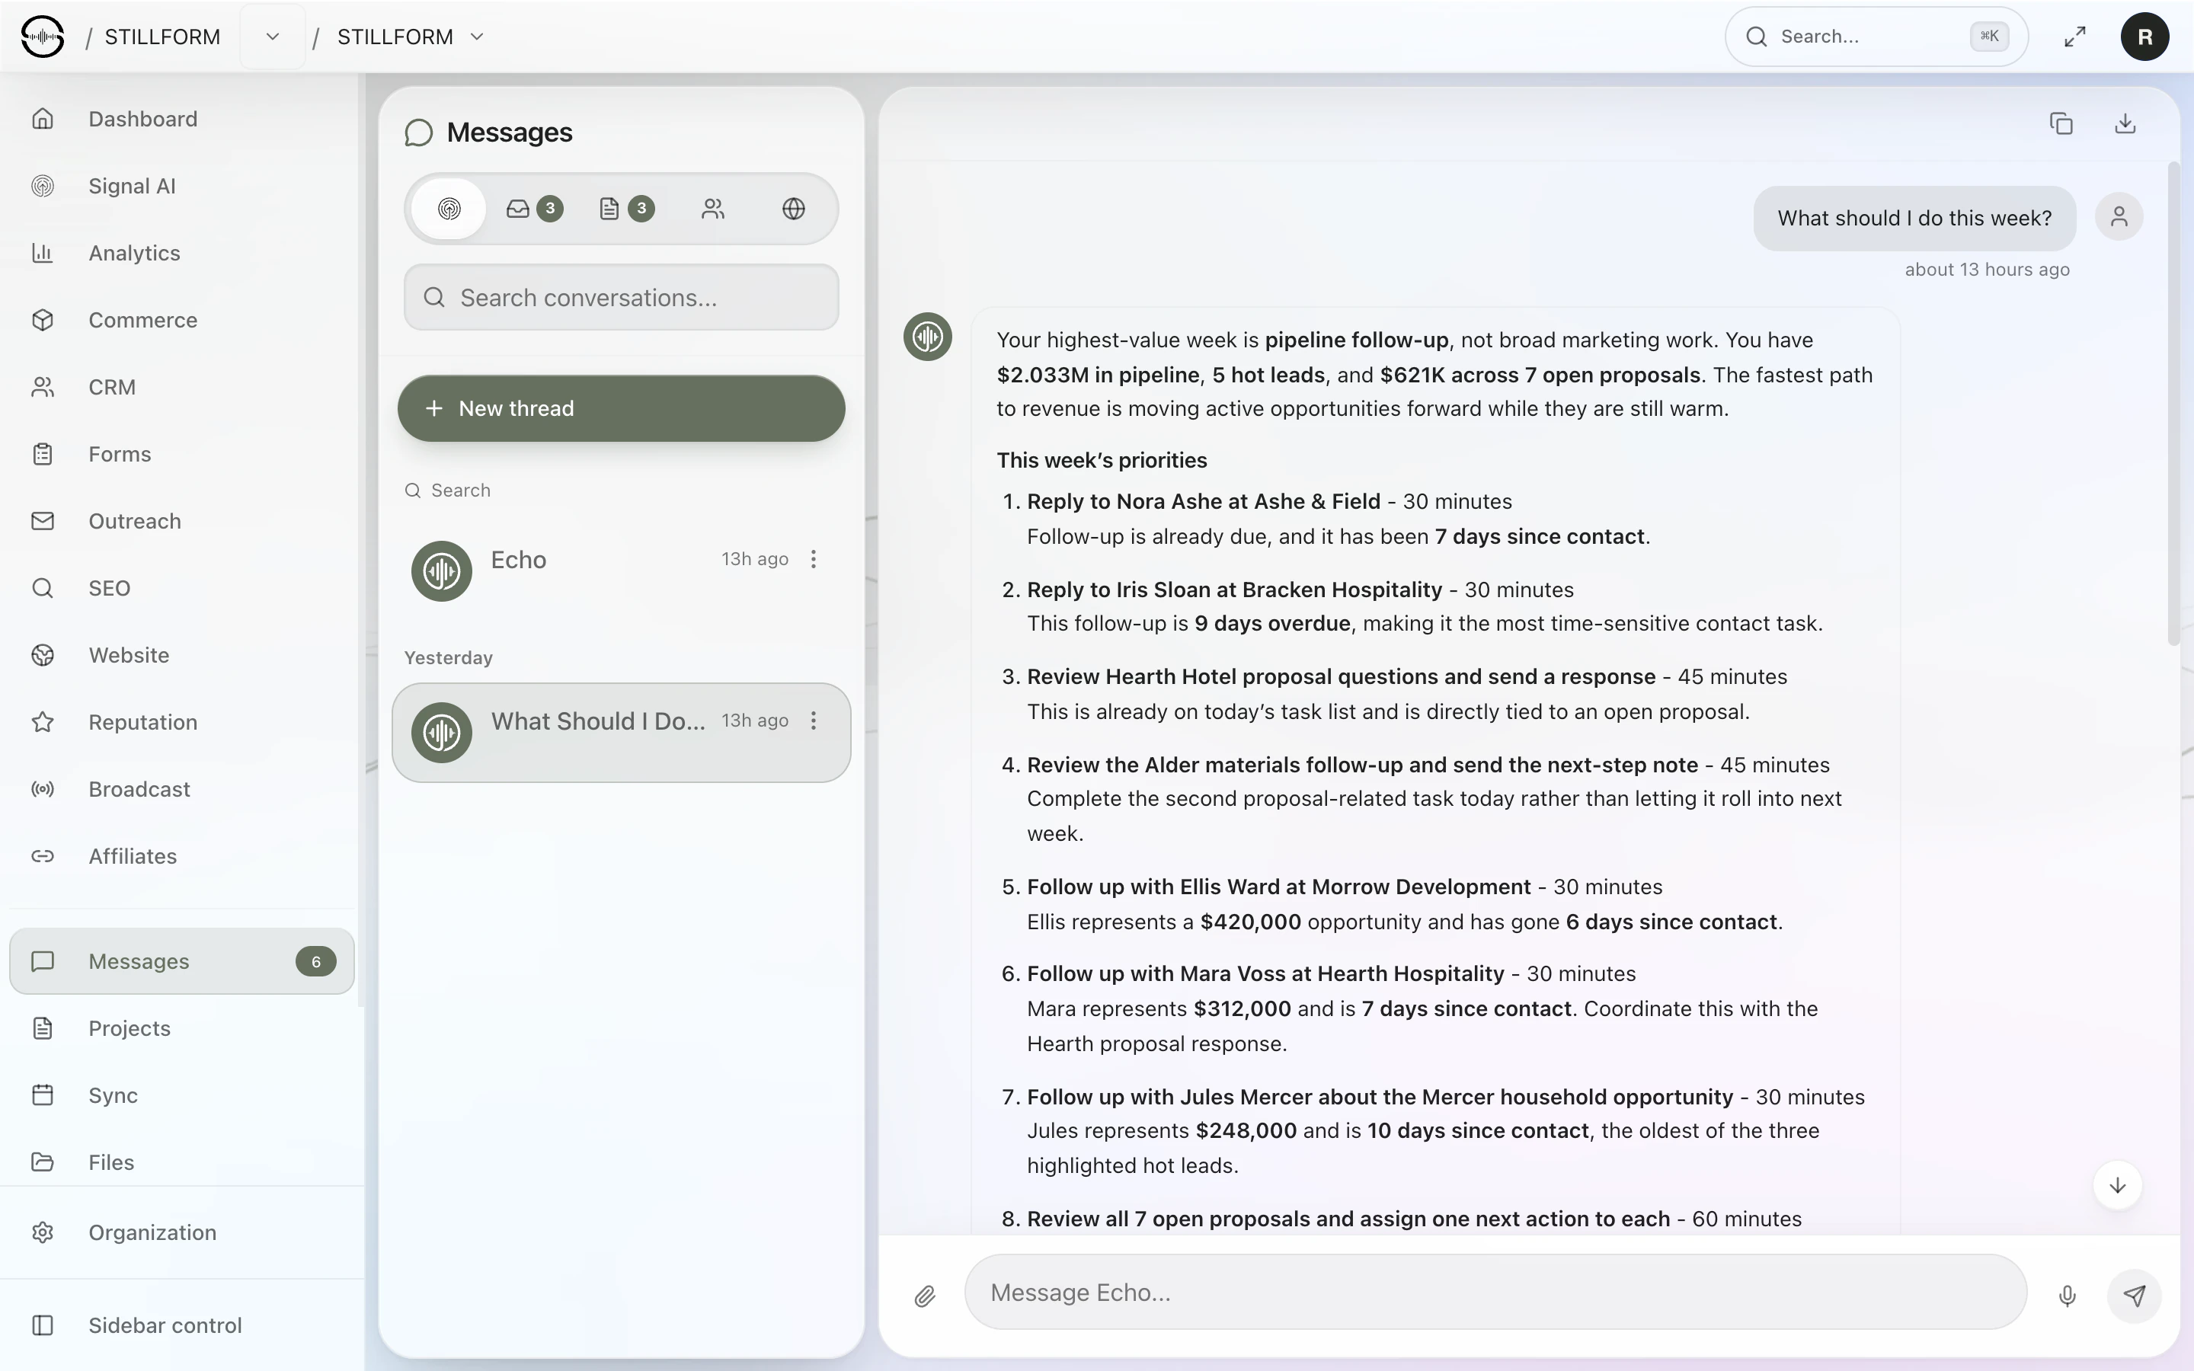Copy the conversation with the copy icon

click(x=2061, y=123)
